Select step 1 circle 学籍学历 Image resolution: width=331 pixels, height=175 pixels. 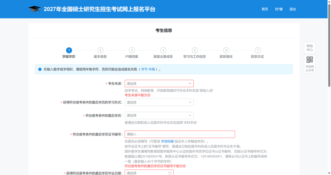click(69, 50)
